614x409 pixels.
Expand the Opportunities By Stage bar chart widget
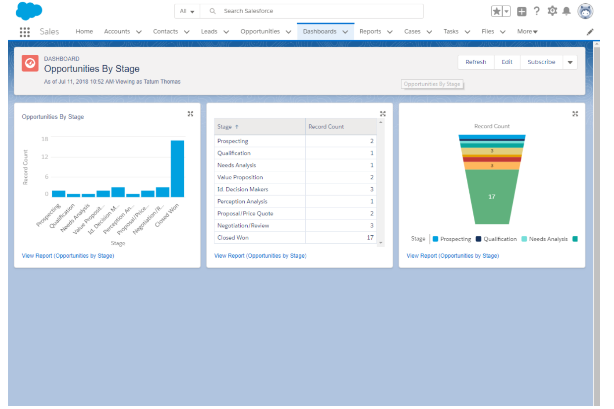tap(190, 113)
